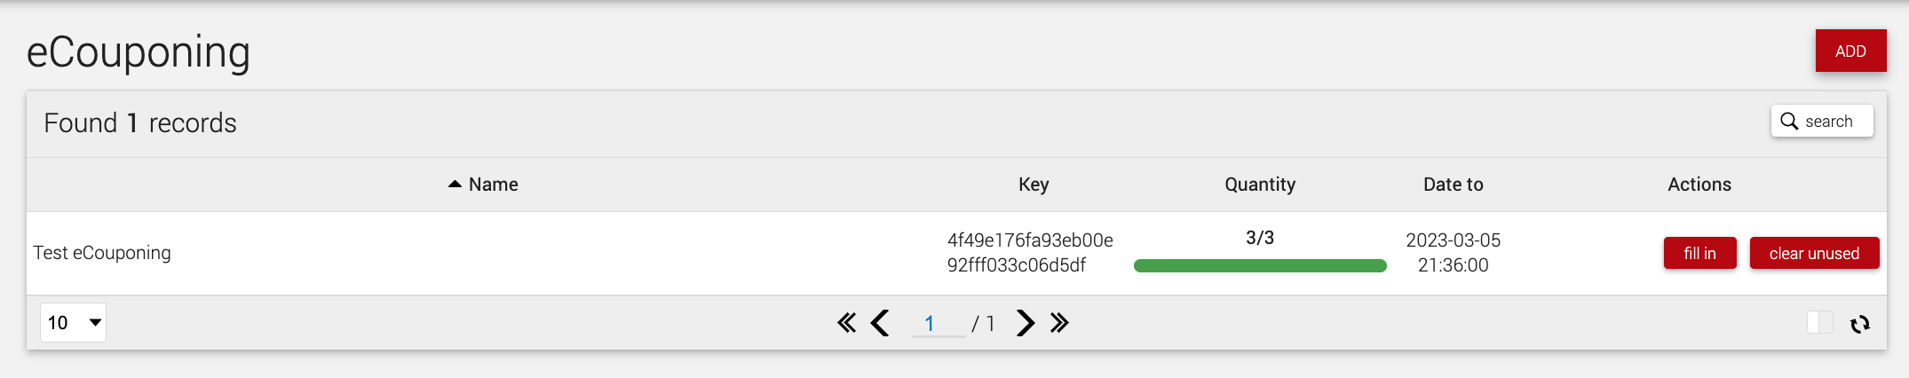Screen dimensions: 1909x378
Task: Sort by the Name column arrow
Action: point(455,184)
